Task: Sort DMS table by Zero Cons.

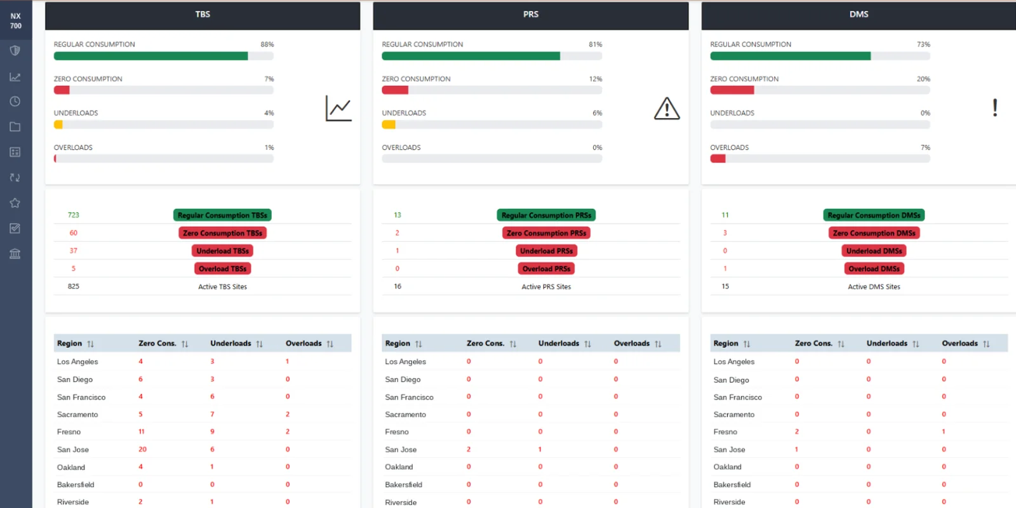Action: 841,344
